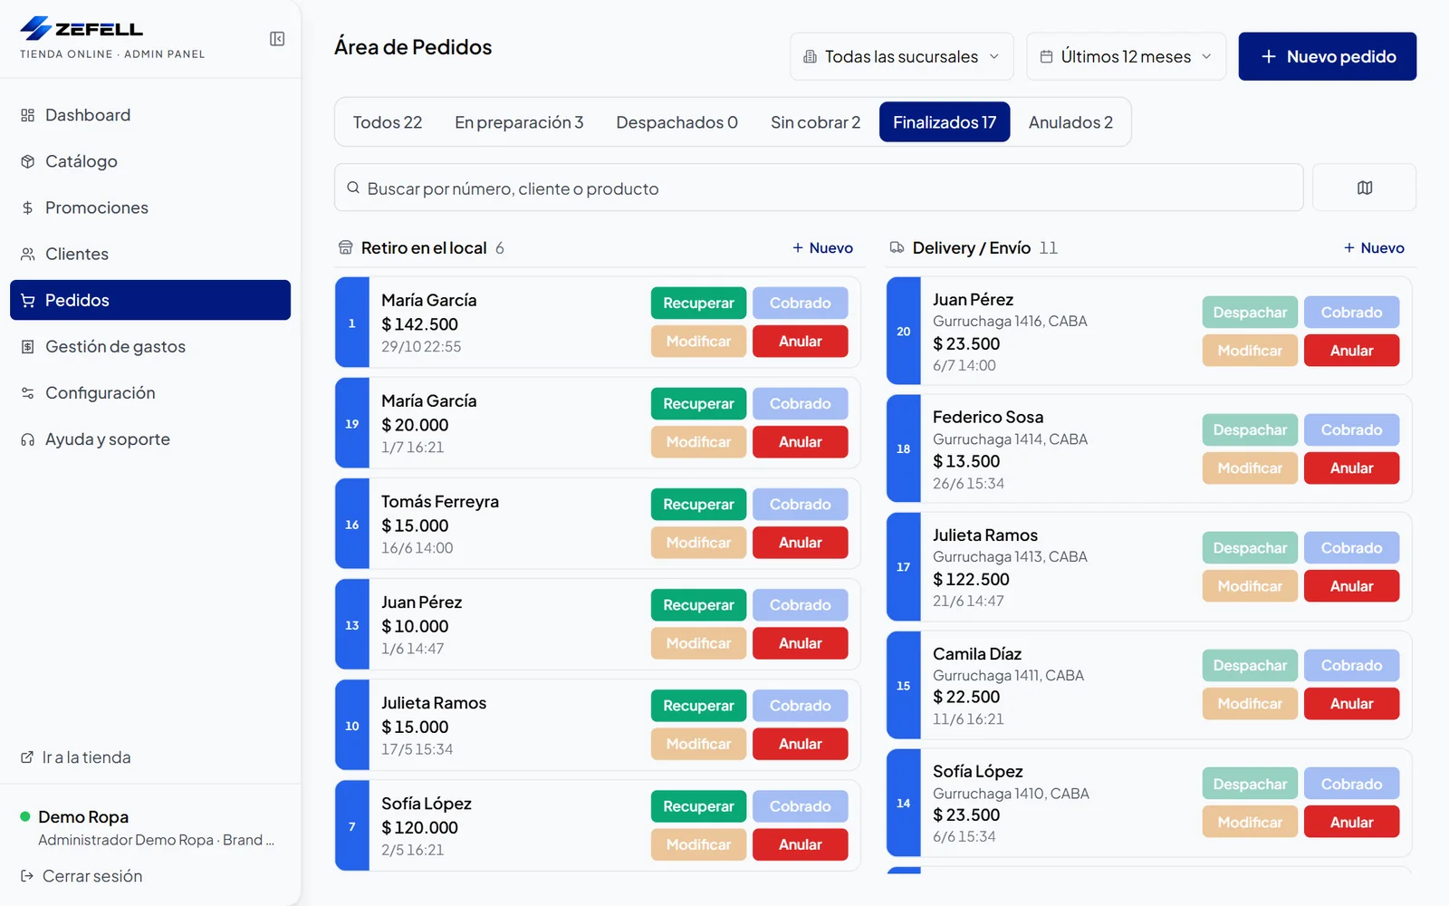Click the Clientes people icon
The image size is (1449, 906).
tap(28, 254)
